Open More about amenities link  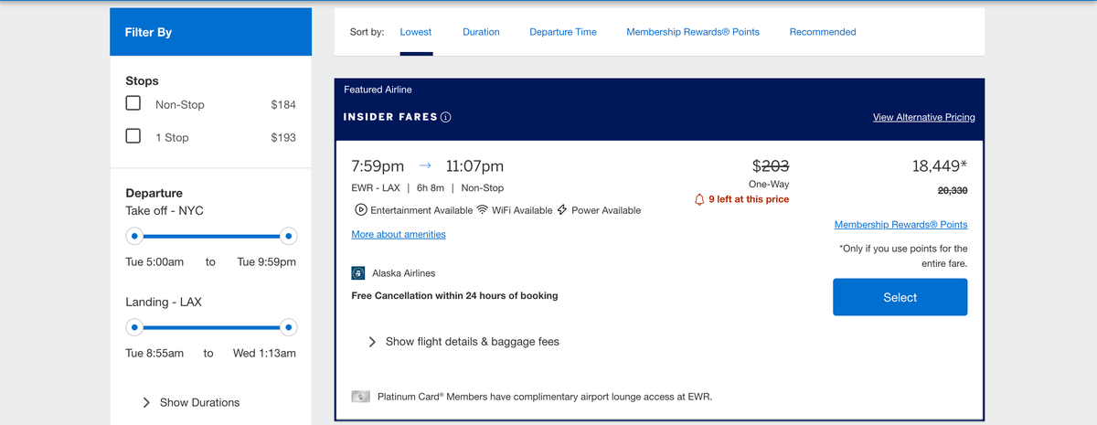(399, 235)
